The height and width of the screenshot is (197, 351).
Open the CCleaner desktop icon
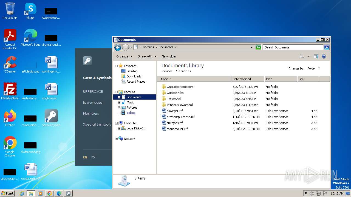pyautogui.click(x=10, y=64)
